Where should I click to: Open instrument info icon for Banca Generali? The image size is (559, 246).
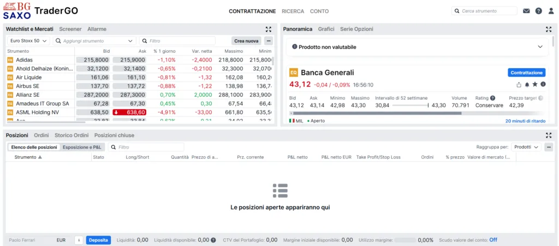543,84
